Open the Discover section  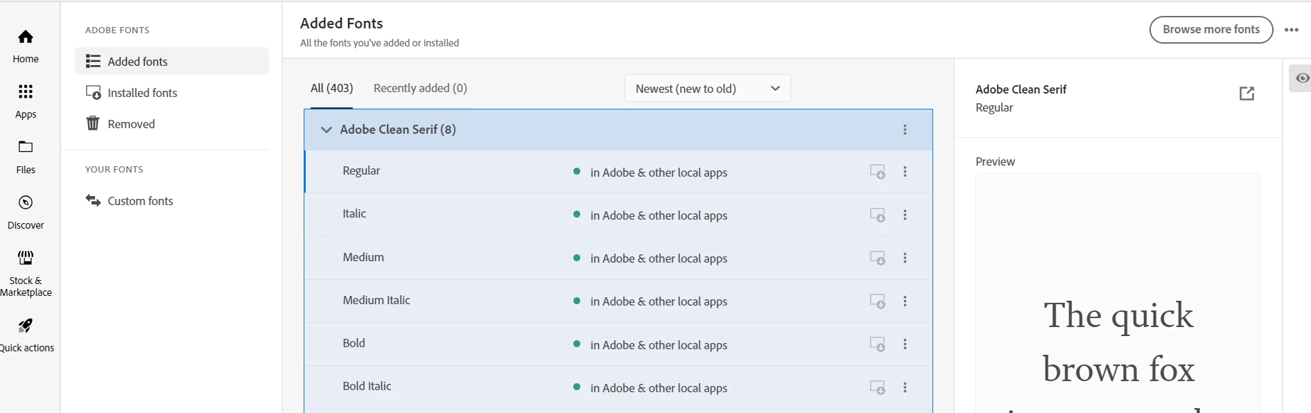pyautogui.click(x=26, y=212)
